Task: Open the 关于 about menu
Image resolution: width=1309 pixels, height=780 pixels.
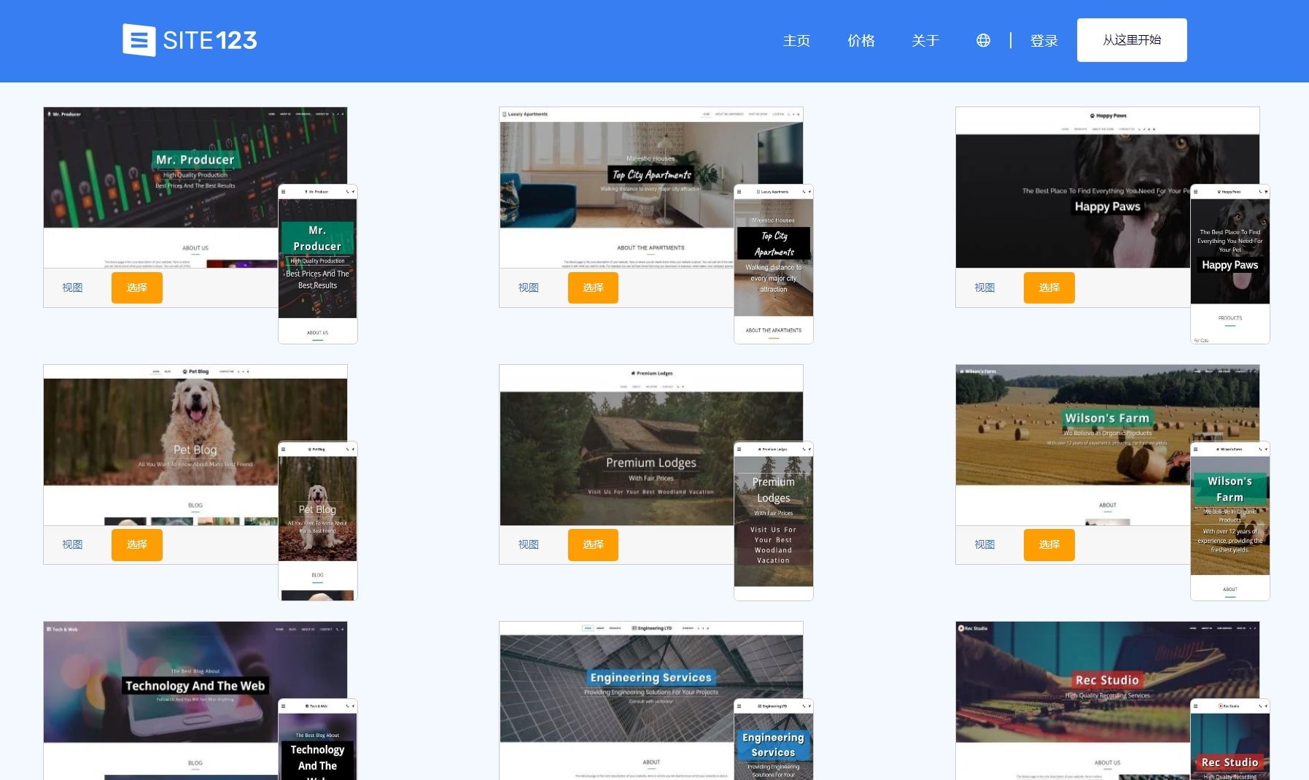Action: (925, 41)
